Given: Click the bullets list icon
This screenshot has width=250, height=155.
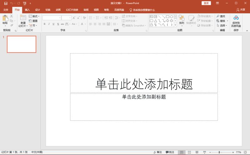Looking at the screenshot, I should click(x=91, y=18).
